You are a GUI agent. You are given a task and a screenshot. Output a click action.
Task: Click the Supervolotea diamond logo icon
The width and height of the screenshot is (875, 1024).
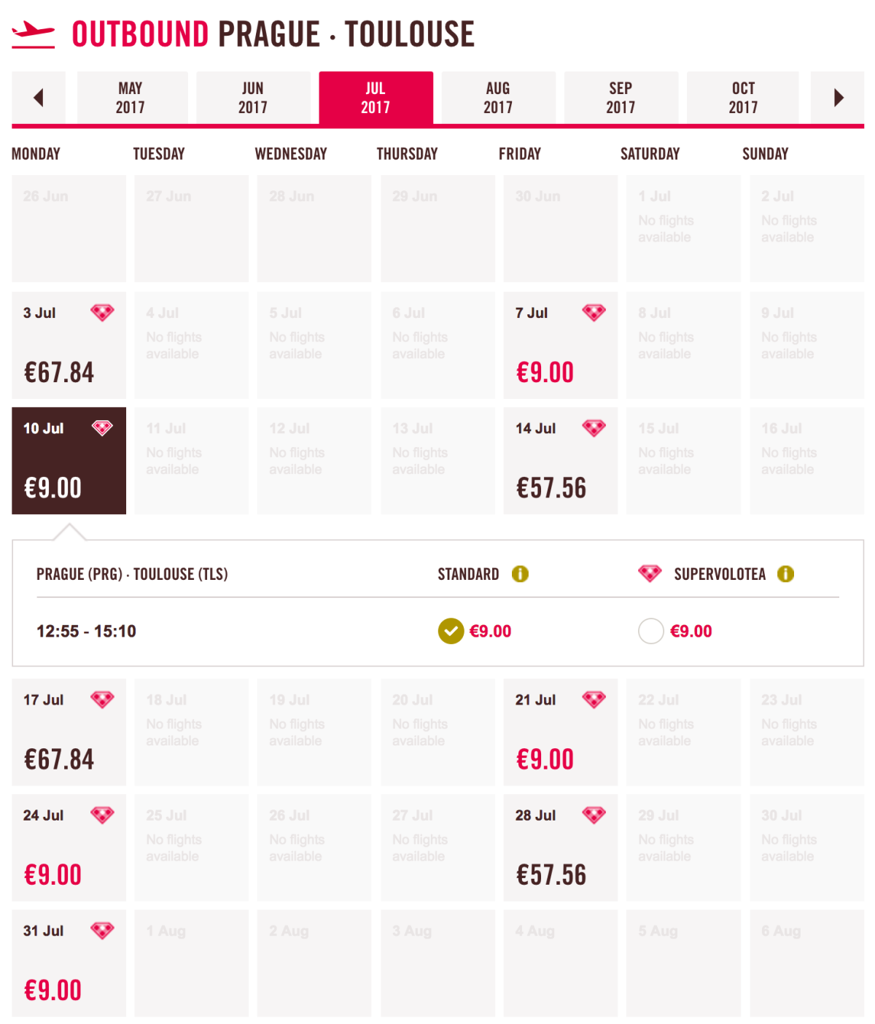click(650, 574)
